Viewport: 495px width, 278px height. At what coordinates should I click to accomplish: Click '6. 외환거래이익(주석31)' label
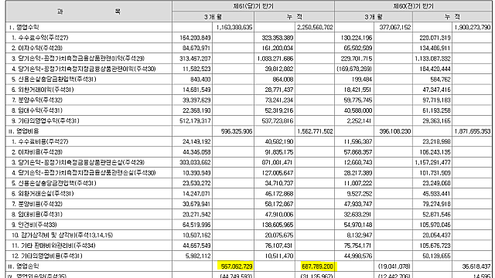click(43, 90)
